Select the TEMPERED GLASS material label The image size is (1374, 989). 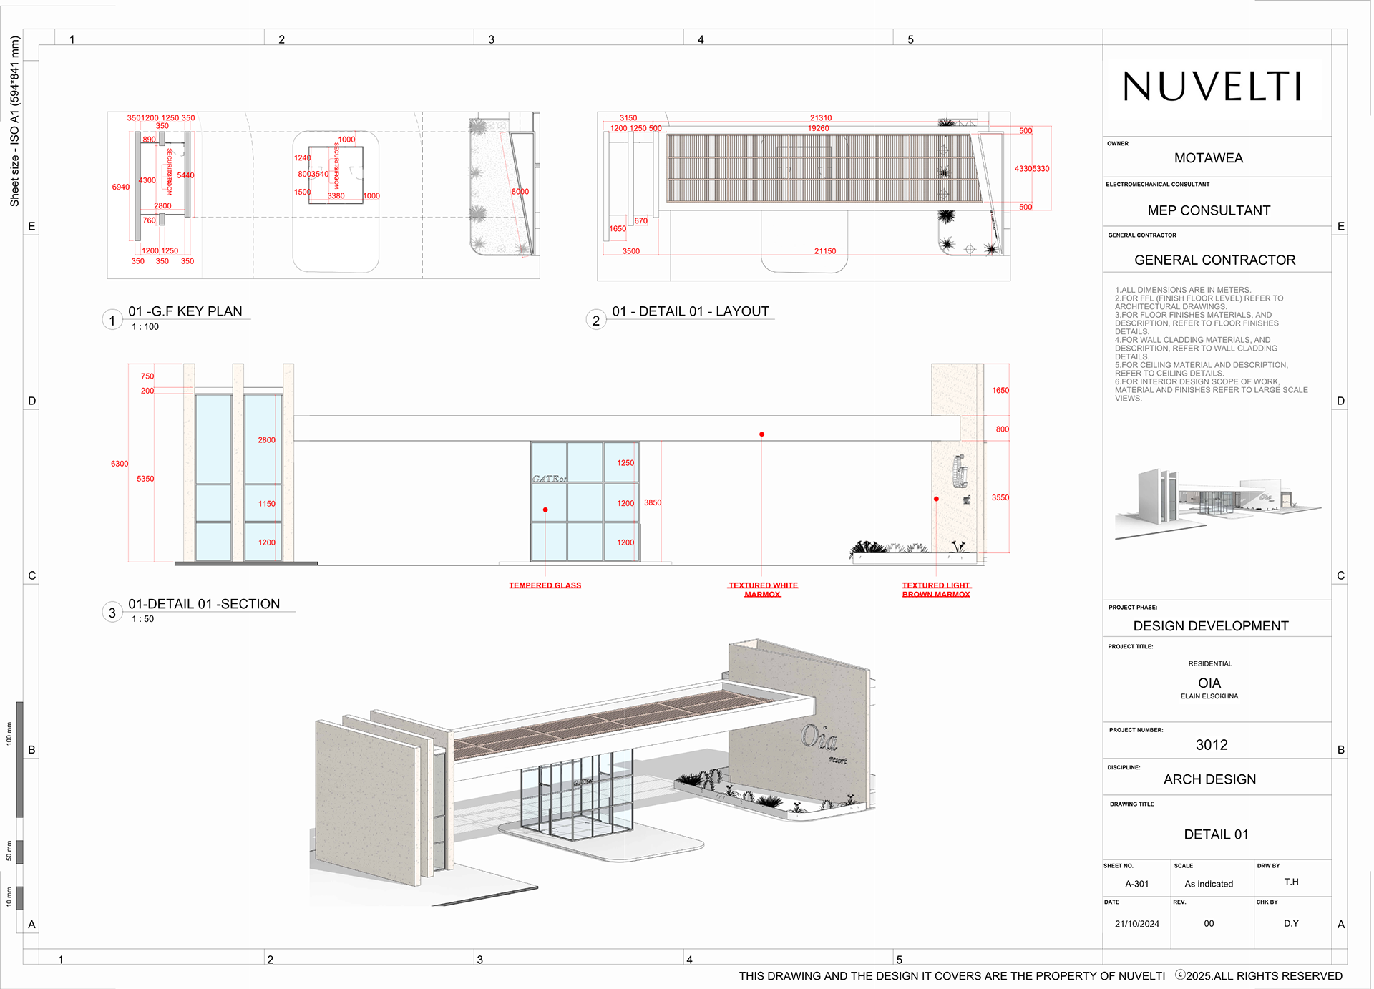[x=545, y=585]
